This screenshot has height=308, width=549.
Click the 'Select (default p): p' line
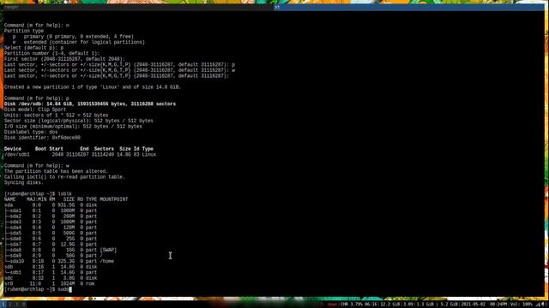pos(33,48)
